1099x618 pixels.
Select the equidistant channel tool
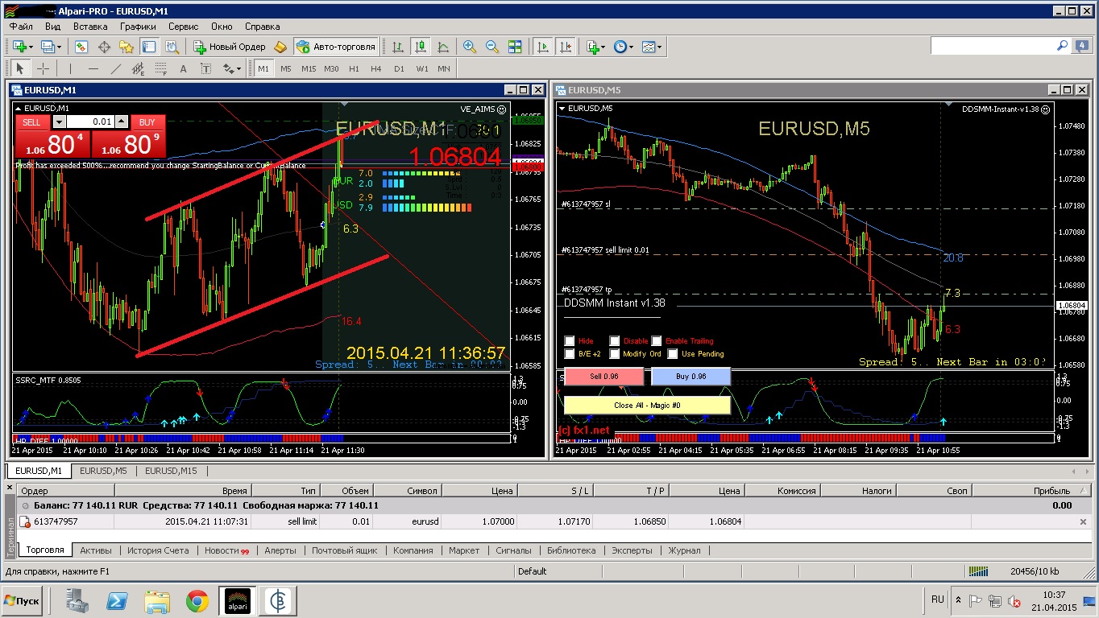tap(138, 68)
